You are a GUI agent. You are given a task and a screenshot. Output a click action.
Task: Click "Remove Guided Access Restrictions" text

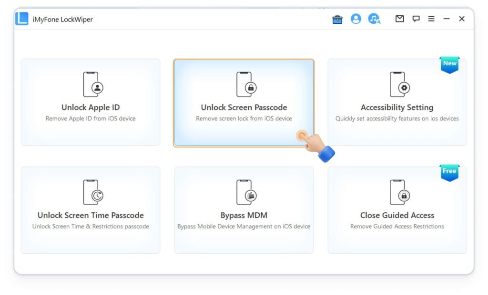(397, 226)
